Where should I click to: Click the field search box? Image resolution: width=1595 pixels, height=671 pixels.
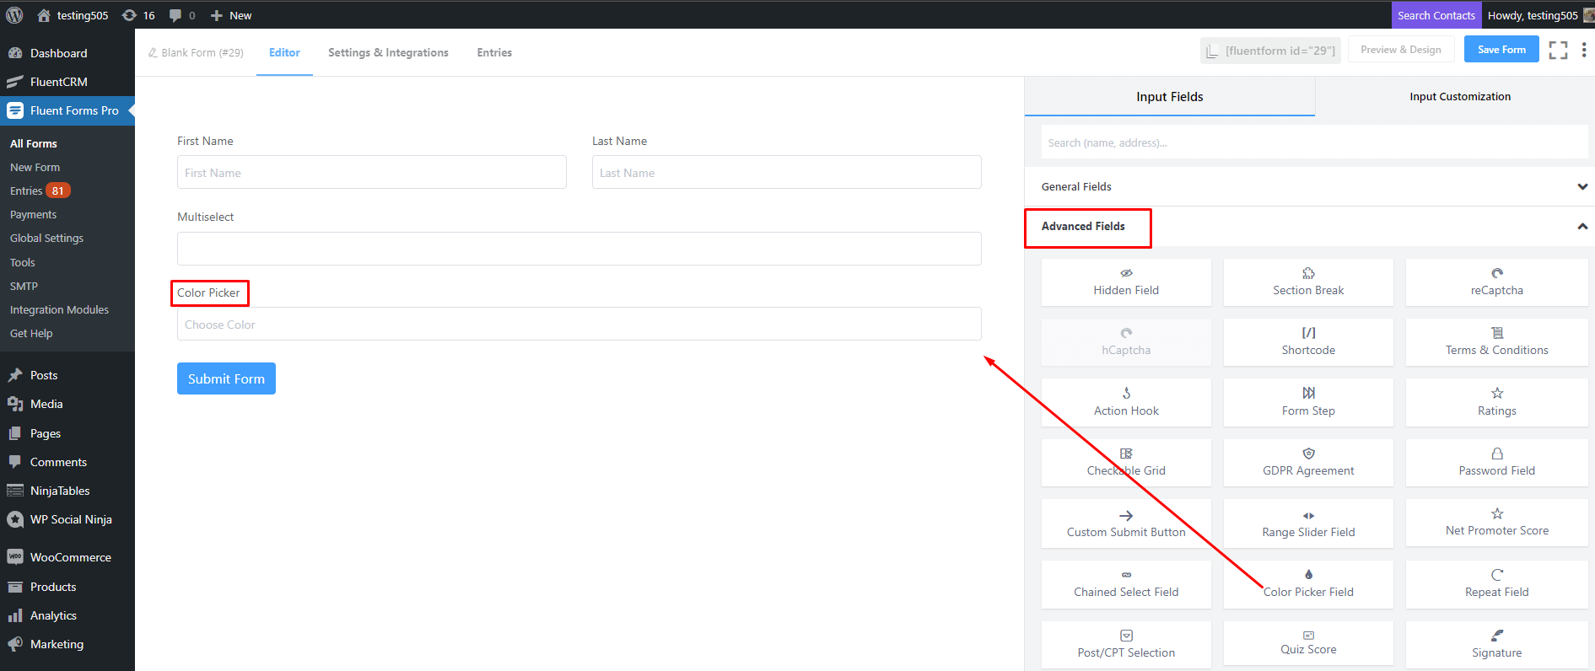click(x=1314, y=142)
